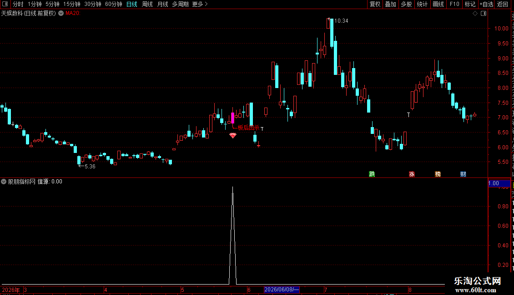This screenshot has height=295, width=514.
Task: Click the 财 marker icon
Action: 463,174
